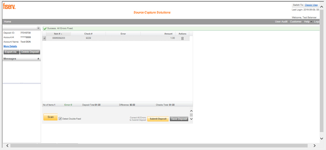This screenshot has width=326, height=150.
Task: Click Source Capture Solutions title
Action: pyautogui.click(x=152, y=12)
